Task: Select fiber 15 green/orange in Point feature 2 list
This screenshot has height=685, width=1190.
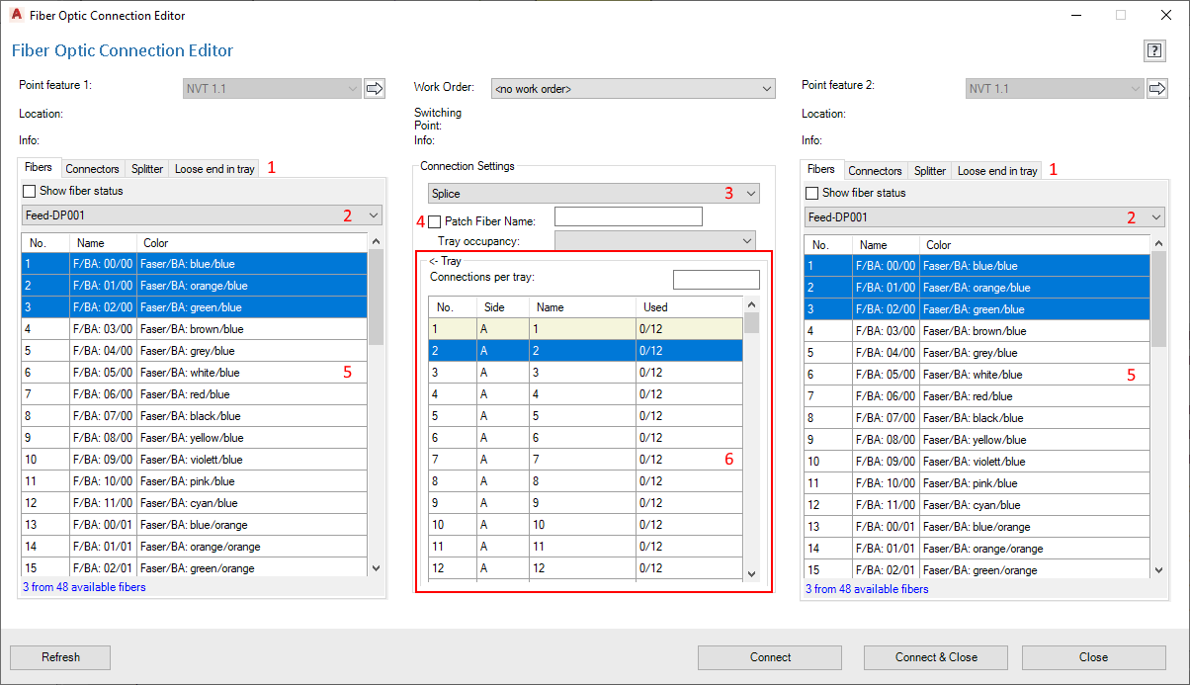Action: pyautogui.click(x=977, y=570)
